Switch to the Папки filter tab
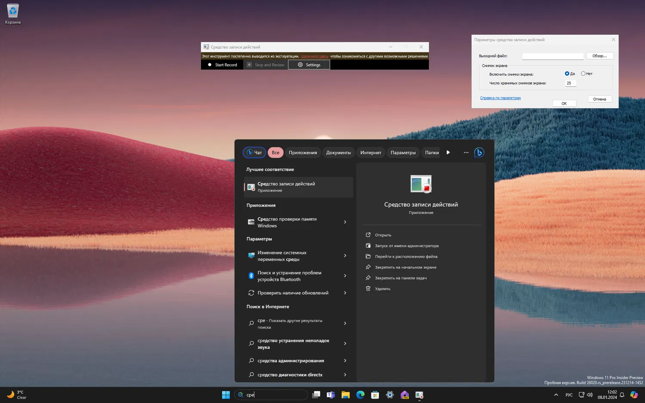 click(x=432, y=152)
